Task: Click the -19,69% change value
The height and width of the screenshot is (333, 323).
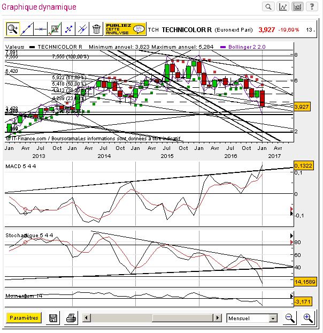Action: tap(289, 30)
